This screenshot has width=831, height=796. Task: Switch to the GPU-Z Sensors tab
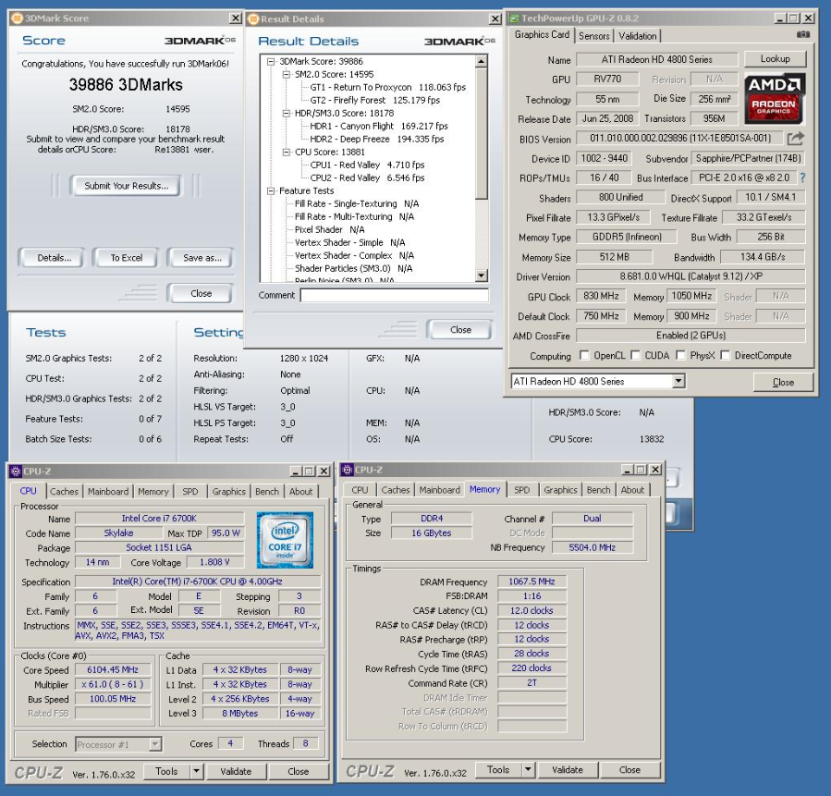593,36
